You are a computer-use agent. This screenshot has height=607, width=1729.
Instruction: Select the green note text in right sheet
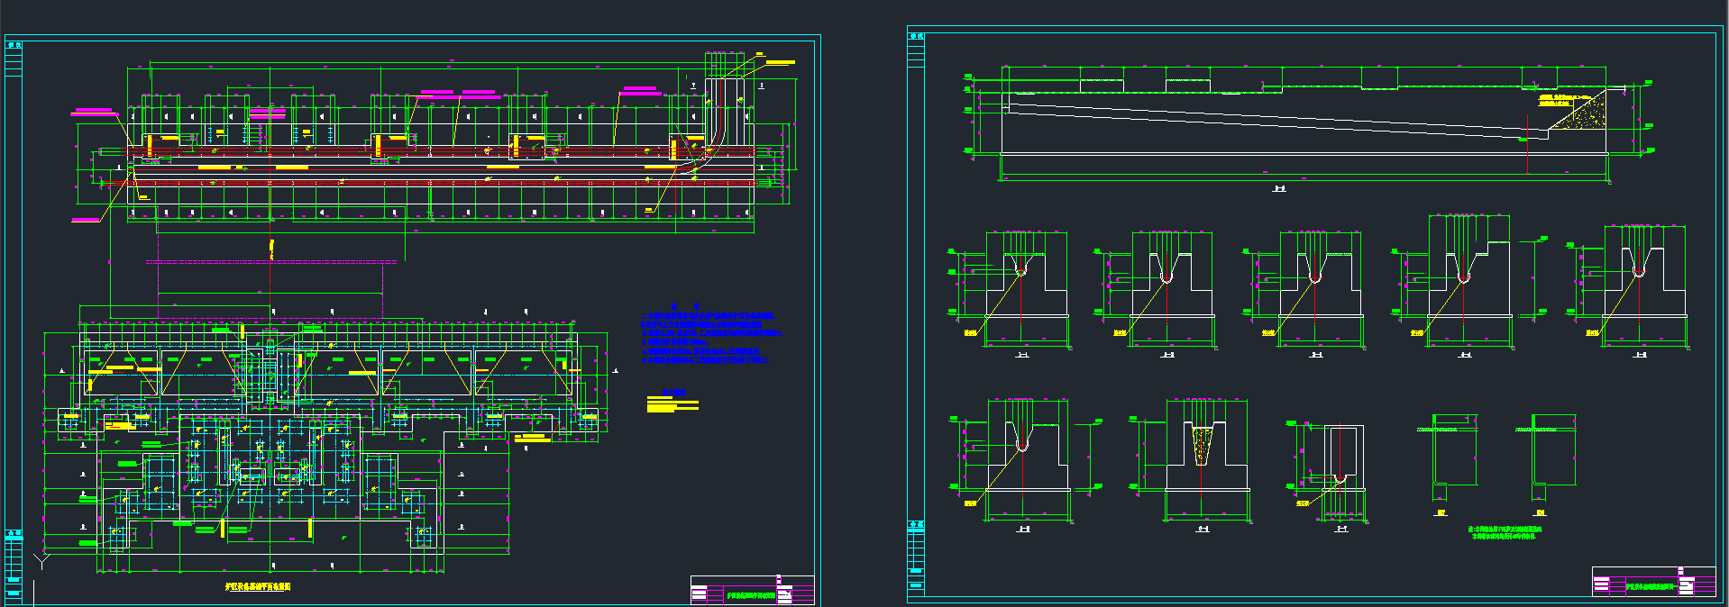click(1505, 532)
